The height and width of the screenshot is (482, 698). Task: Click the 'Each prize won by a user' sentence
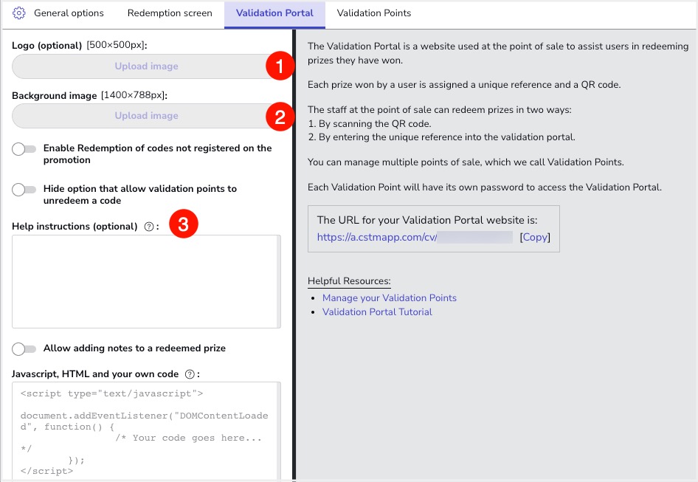click(464, 85)
